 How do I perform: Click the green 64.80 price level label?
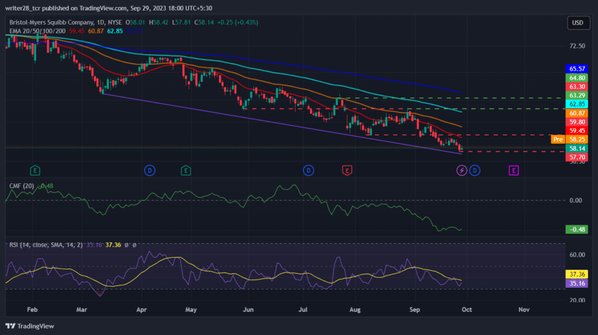pyautogui.click(x=576, y=78)
